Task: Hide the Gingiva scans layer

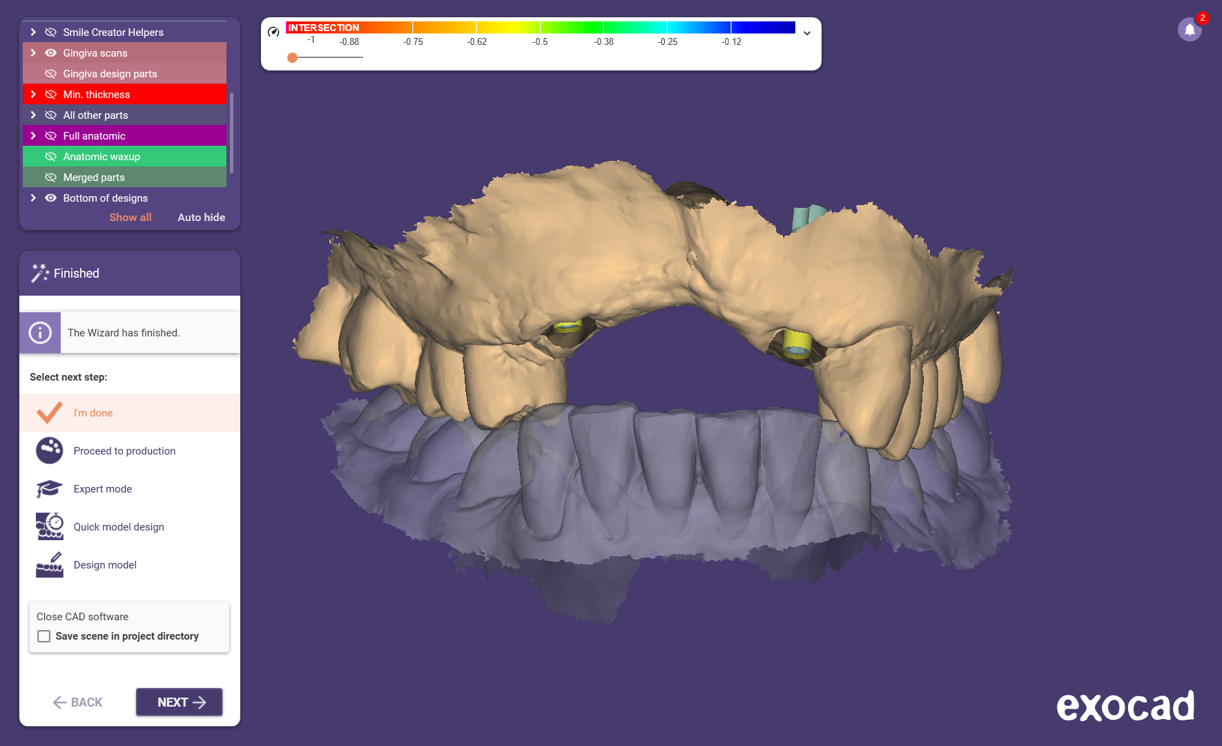Action: [50, 53]
